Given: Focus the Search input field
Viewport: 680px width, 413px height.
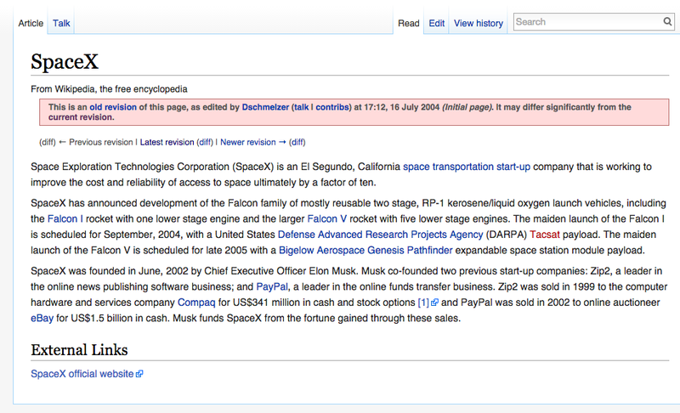Looking at the screenshot, I should [x=588, y=21].
